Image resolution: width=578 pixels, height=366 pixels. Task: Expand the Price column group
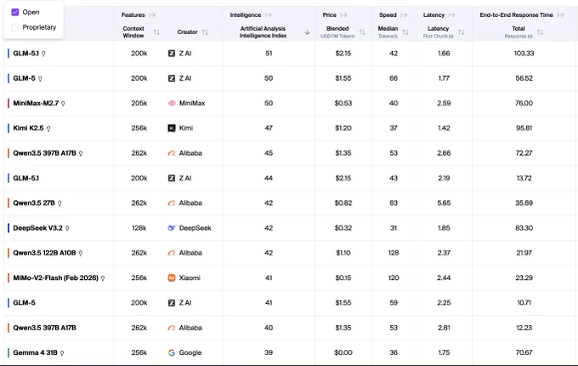click(x=343, y=15)
